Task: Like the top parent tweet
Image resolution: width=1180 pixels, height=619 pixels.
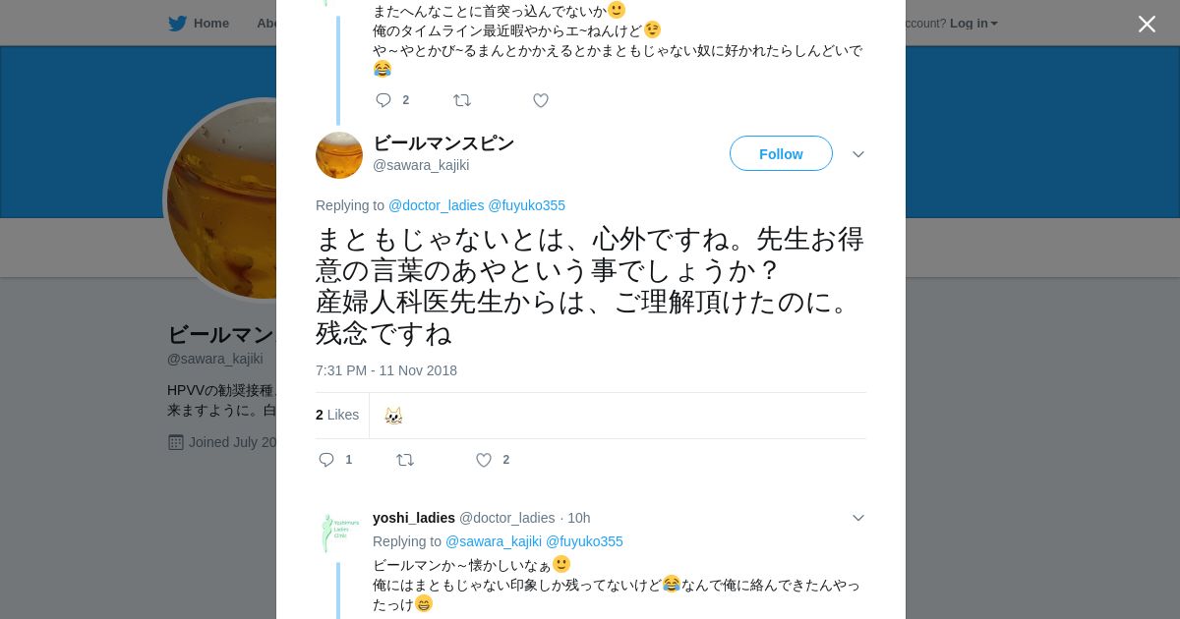Action: (x=541, y=100)
